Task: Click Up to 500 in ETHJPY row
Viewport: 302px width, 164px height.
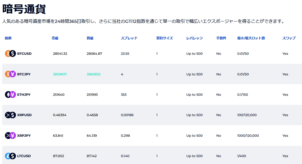Action: pos(195,95)
